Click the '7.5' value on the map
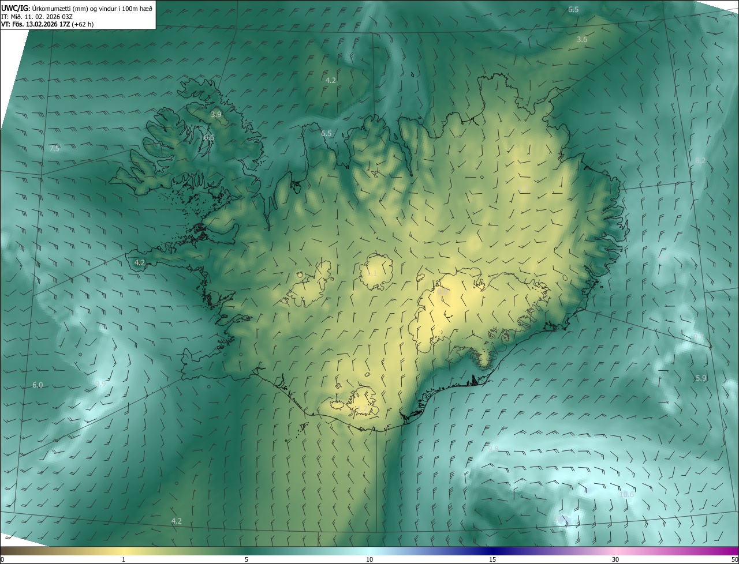The image size is (739, 564). click(x=54, y=148)
